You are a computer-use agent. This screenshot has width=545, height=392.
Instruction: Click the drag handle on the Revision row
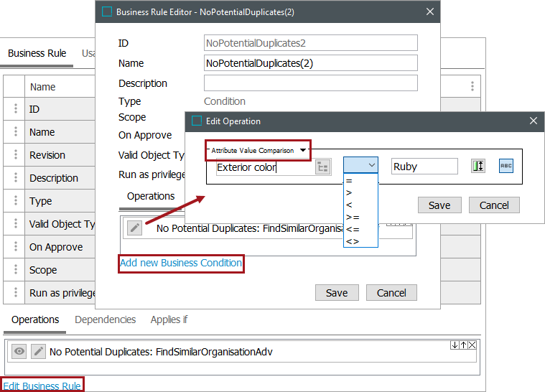pos(14,155)
